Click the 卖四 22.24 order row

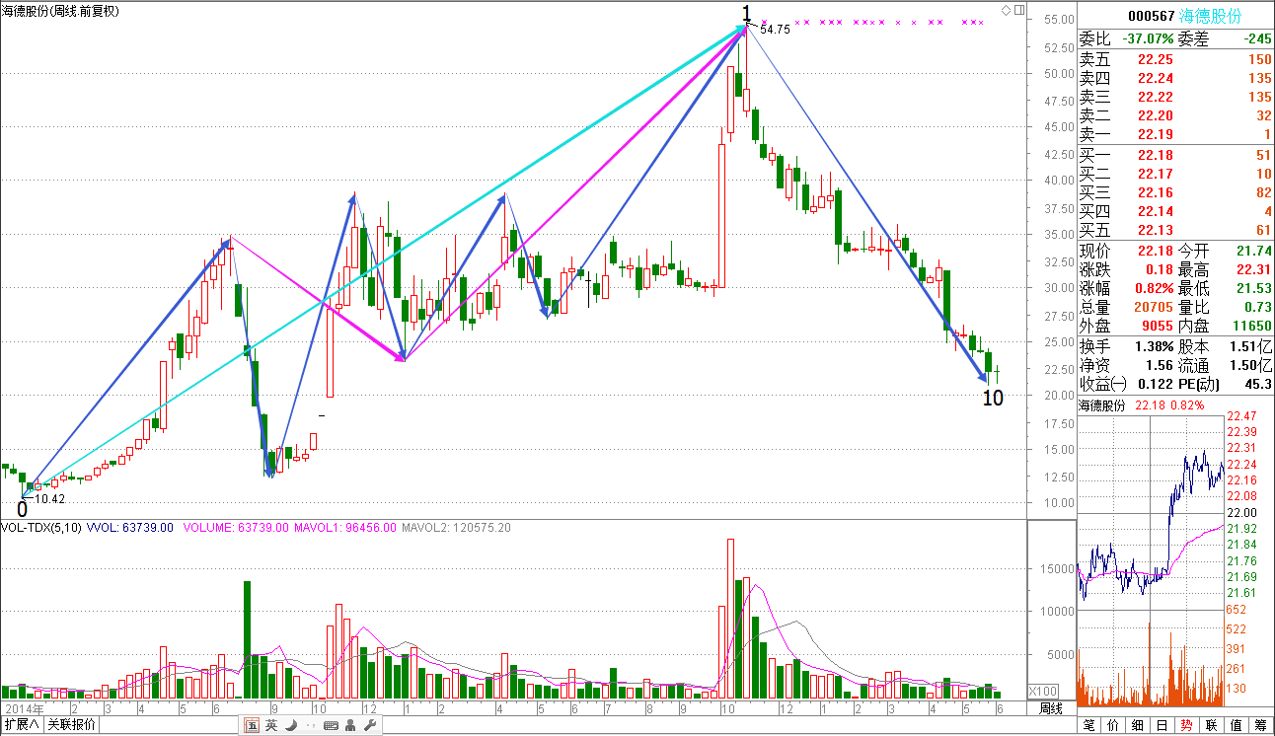coord(1175,79)
